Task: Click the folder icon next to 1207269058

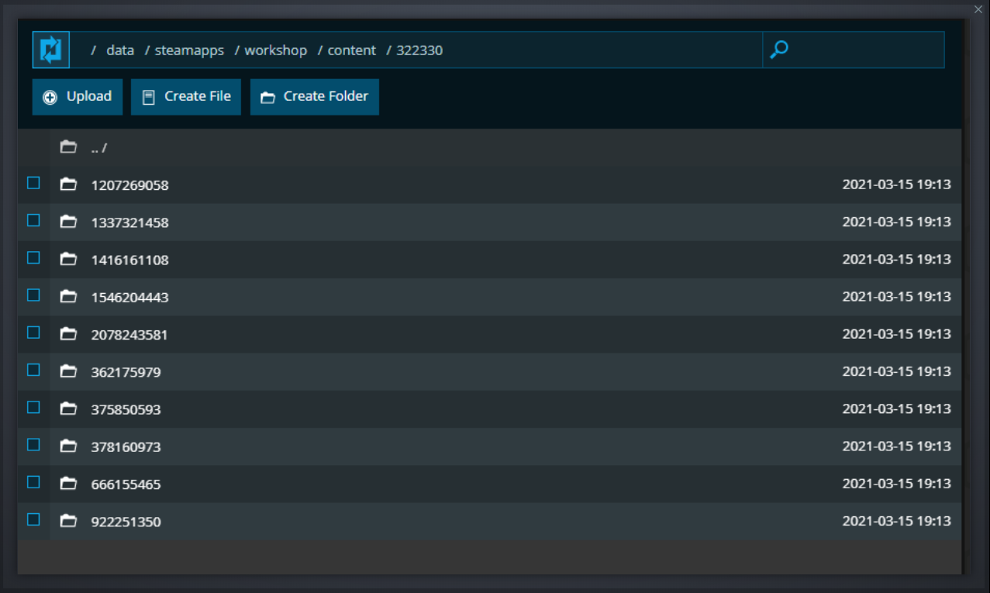Action: pyautogui.click(x=69, y=184)
